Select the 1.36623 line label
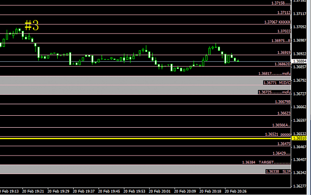The image size is (311, 195). pos(284,113)
